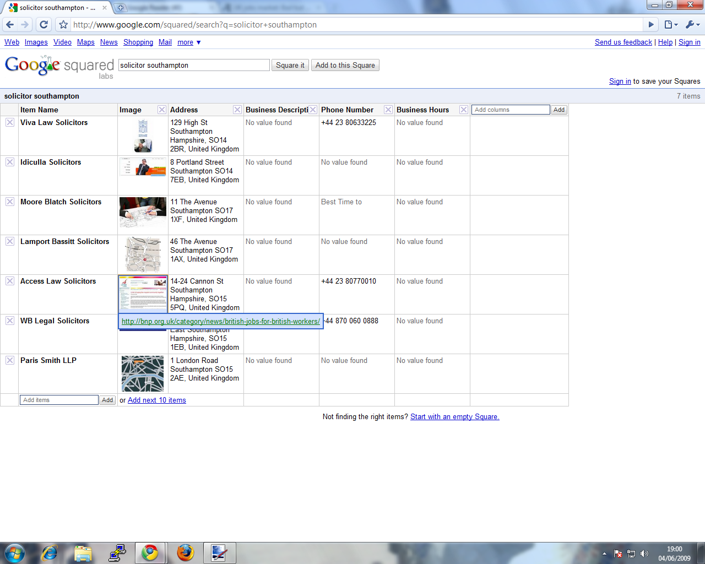The height and width of the screenshot is (564, 705).
Task: Remove the Viva Law Solicitors row
Action: [10, 122]
